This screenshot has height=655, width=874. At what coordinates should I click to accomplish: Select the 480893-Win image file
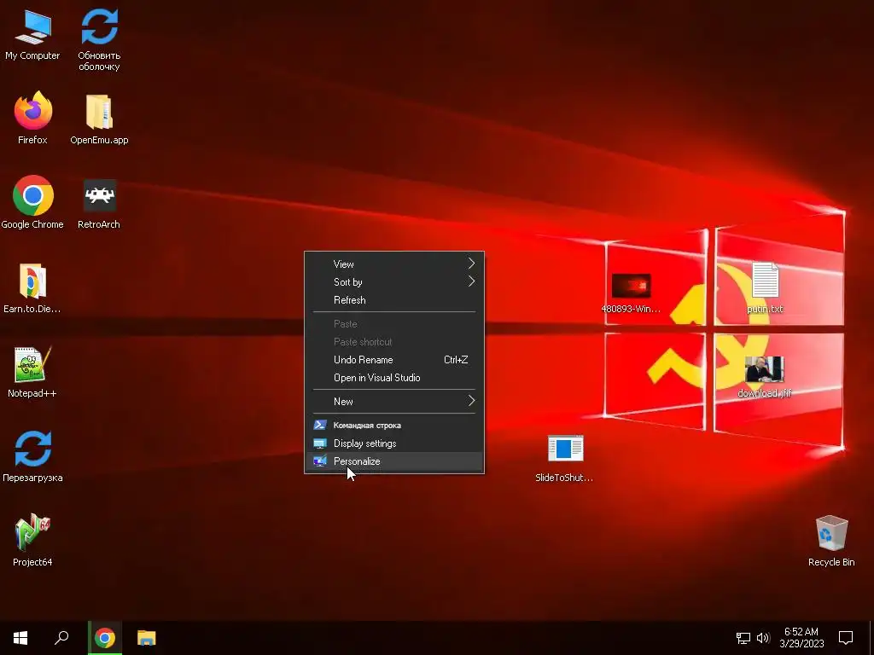tap(631, 293)
